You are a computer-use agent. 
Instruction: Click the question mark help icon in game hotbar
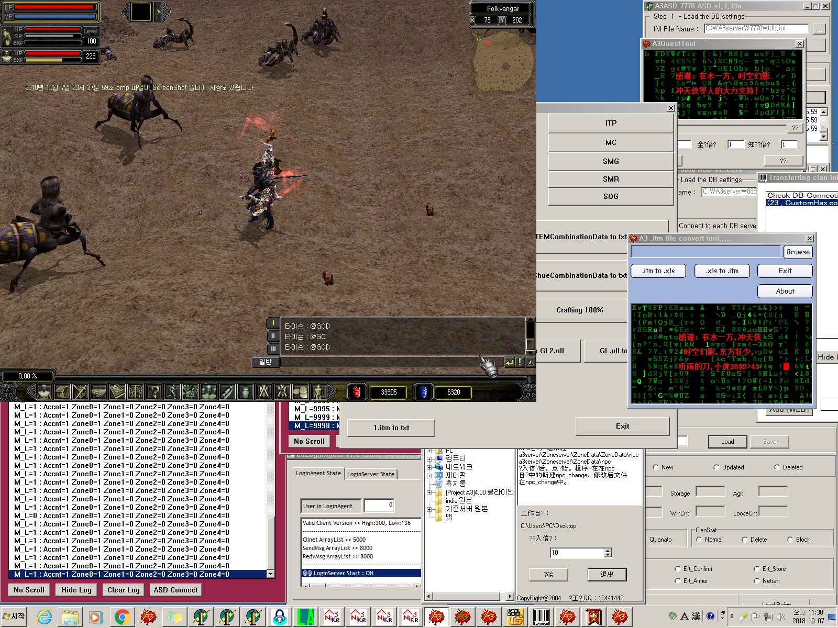point(154,391)
